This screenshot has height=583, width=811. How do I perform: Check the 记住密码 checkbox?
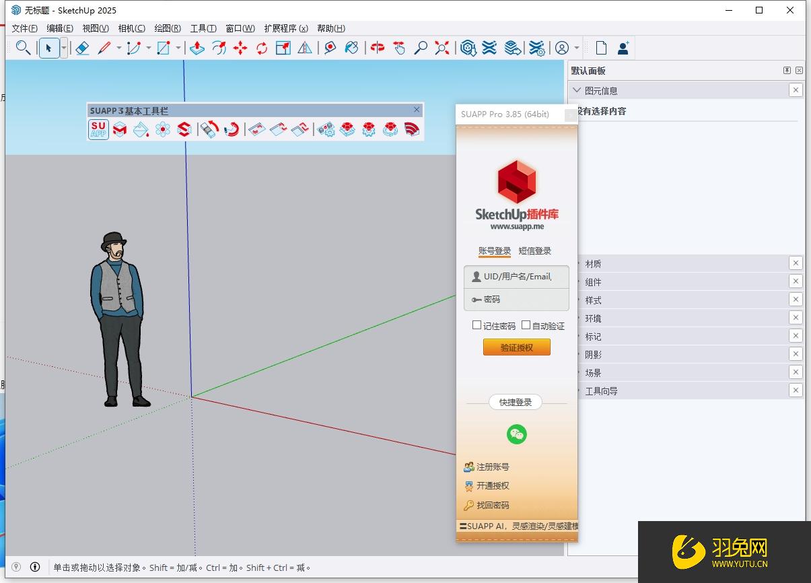[x=477, y=325]
